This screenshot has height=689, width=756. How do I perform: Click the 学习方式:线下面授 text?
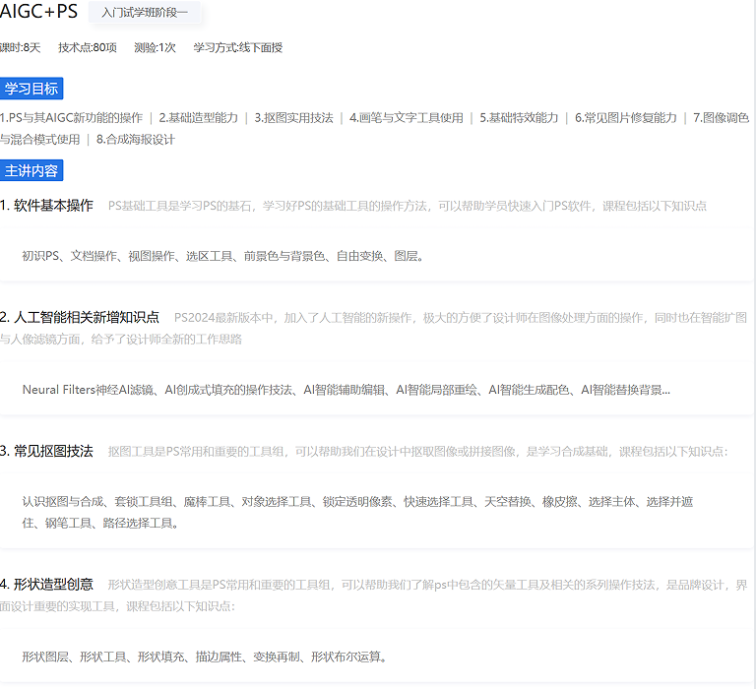[237, 47]
